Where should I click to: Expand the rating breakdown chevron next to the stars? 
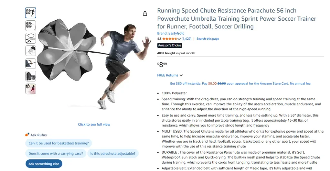pyautogui.click(x=179, y=39)
